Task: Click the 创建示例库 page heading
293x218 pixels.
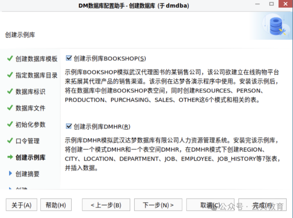Action: coord(20,35)
